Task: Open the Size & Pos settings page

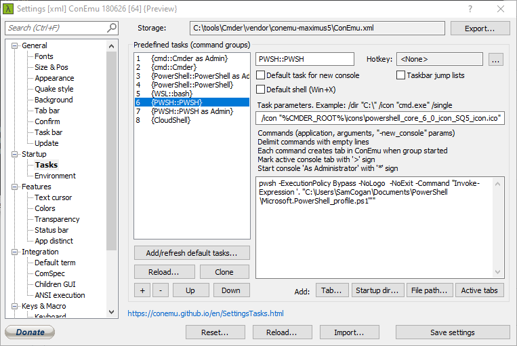Action: pos(51,67)
